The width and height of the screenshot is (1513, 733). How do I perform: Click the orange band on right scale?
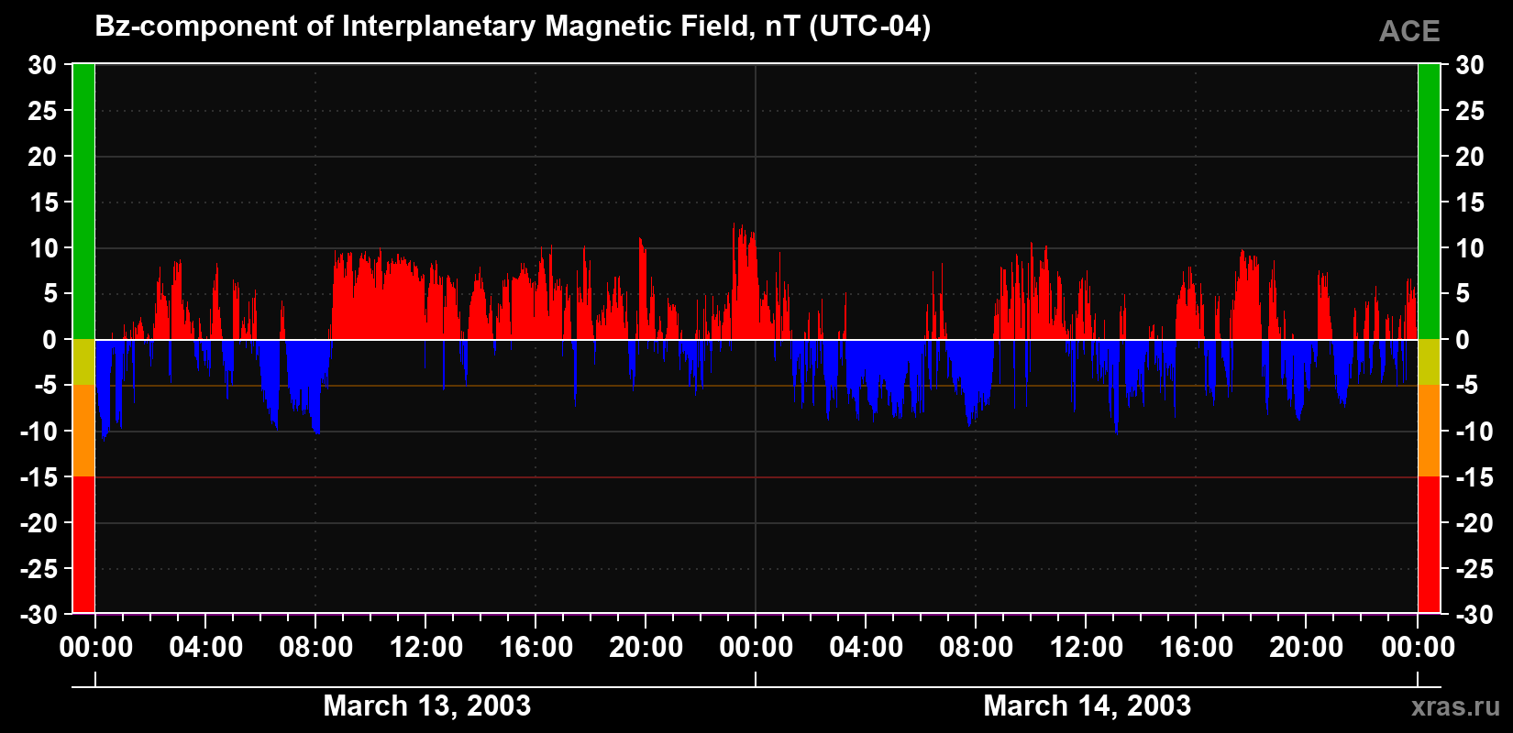(x=1429, y=431)
